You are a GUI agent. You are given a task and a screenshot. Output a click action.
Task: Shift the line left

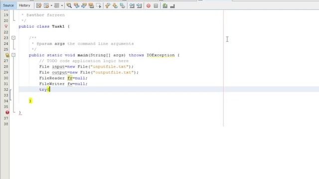click(132, 5)
